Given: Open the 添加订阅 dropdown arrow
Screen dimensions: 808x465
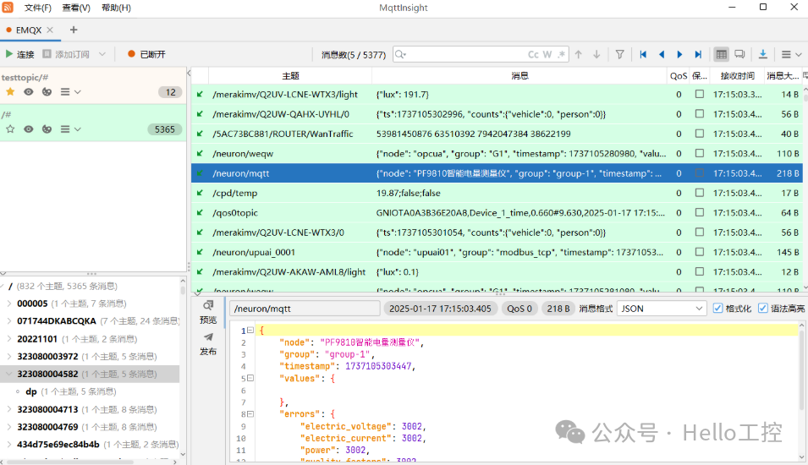Looking at the screenshot, I should (x=102, y=54).
